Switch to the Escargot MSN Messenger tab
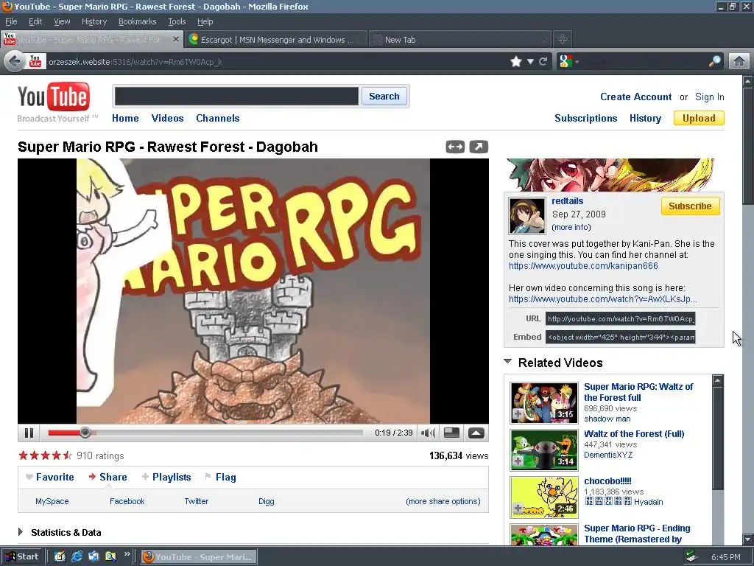Viewport: 754px width, 566px height. [276, 40]
